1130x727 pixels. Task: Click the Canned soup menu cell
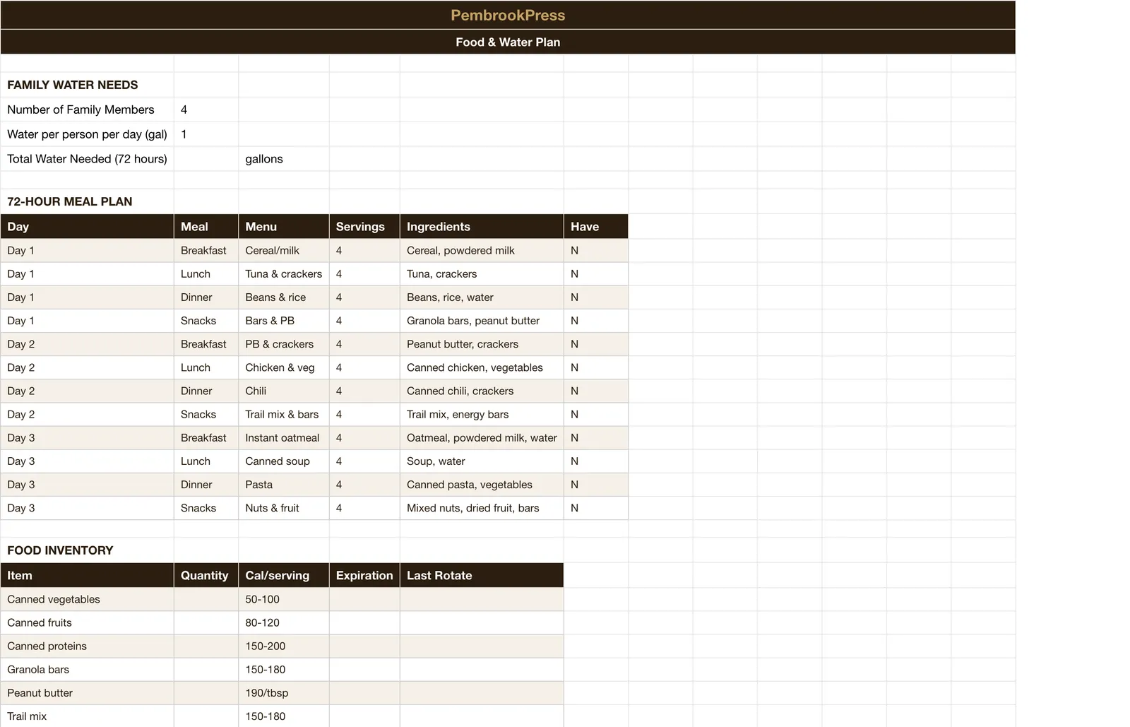(x=284, y=461)
